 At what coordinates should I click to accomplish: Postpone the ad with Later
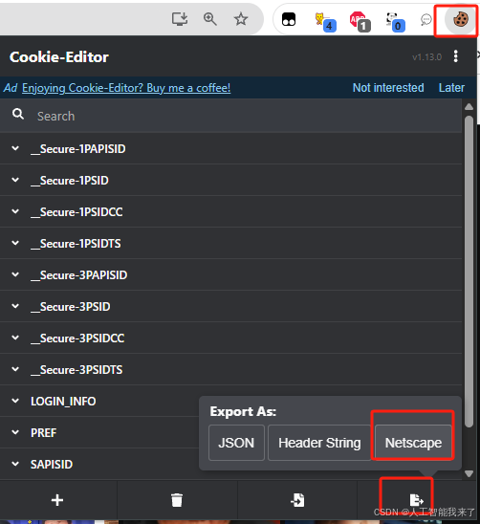click(451, 88)
